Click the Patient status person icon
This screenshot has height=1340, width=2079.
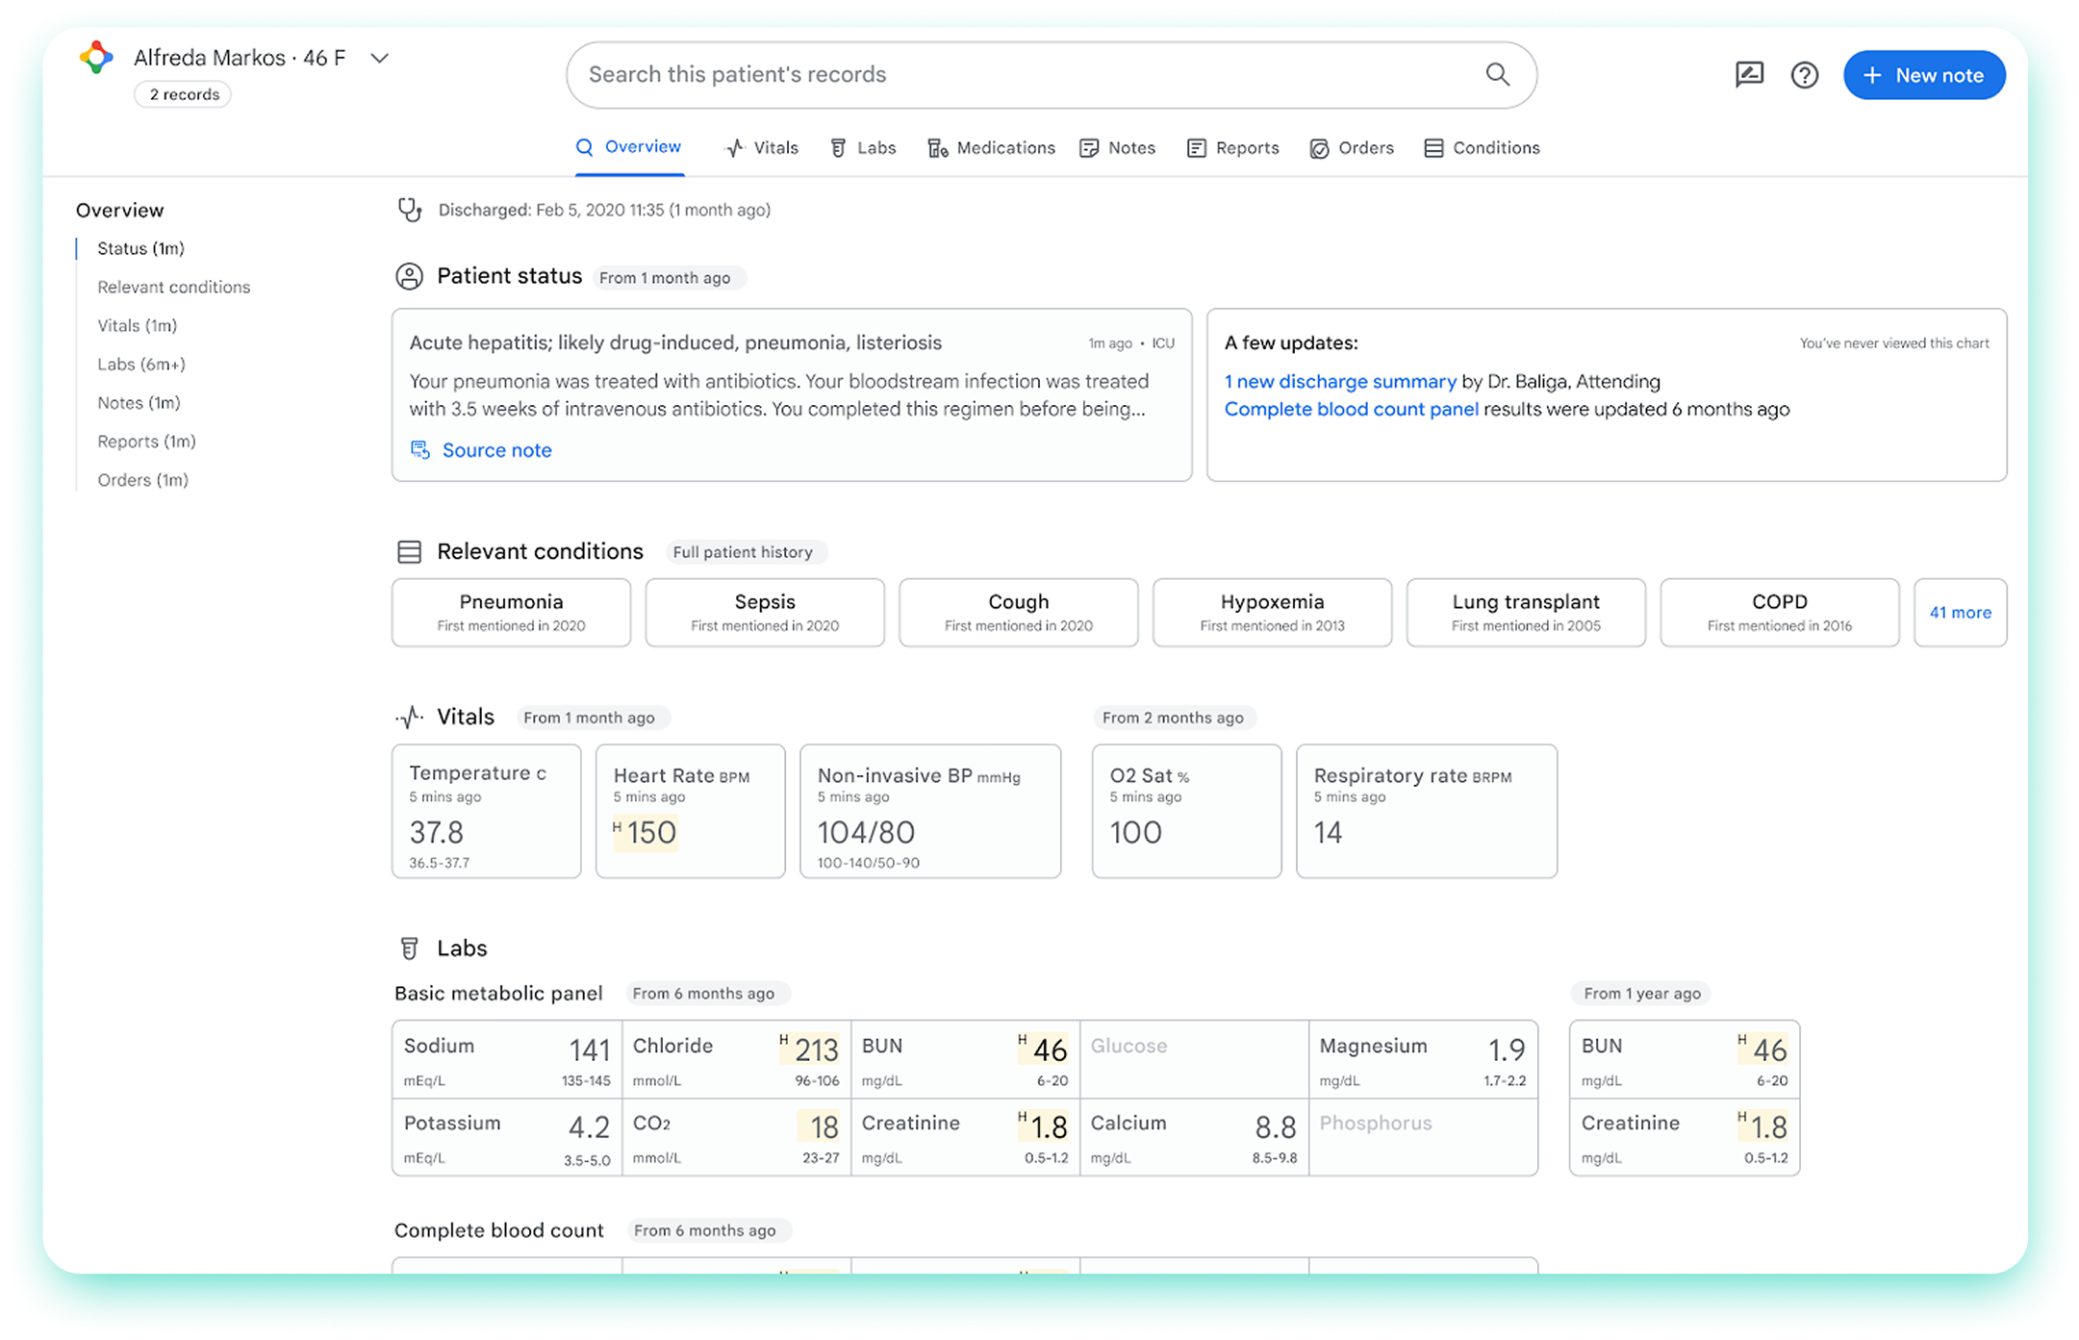(x=409, y=277)
